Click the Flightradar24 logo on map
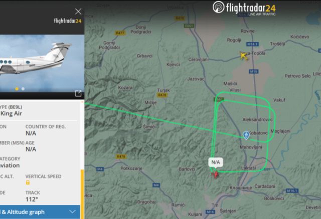Image resolution: width=321 pixels, height=219 pixels. point(244,8)
